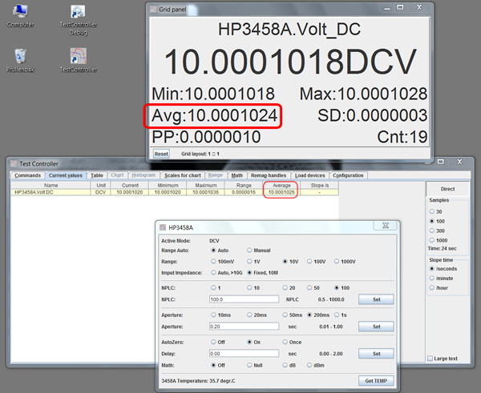The image size is (481, 393).
Task: Enable the Large text checkbox
Action: [x=430, y=358]
